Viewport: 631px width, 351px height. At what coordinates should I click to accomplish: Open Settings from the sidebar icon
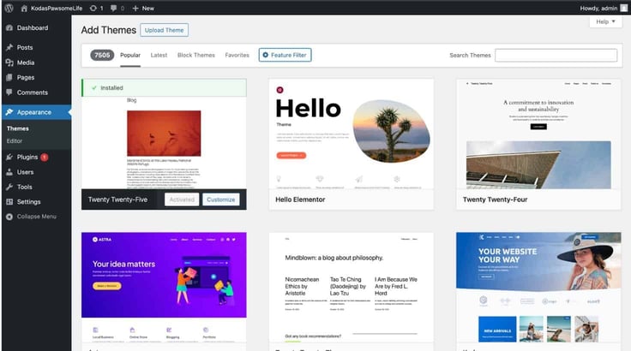tap(9, 202)
